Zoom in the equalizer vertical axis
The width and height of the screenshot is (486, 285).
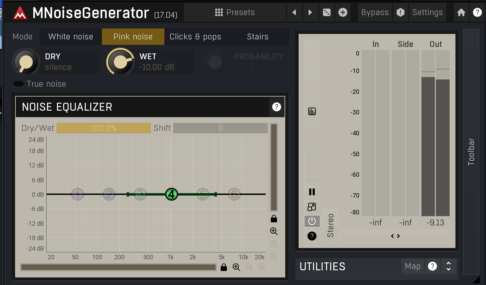point(274,231)
